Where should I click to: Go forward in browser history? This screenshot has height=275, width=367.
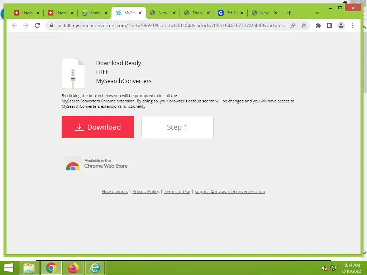tap(26, 25)
